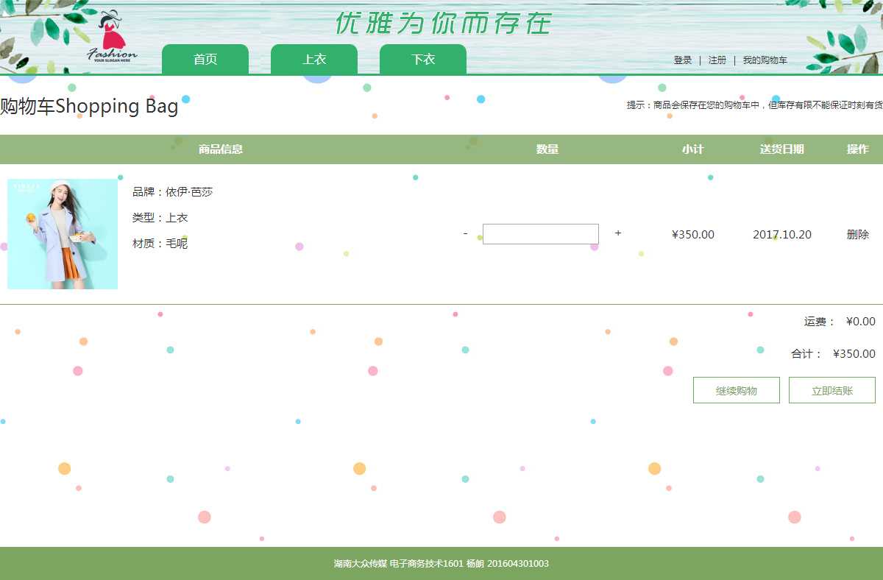The image size is (883, 580).
Task: Switch to the 上衣 tab
Action: [314, 60]
